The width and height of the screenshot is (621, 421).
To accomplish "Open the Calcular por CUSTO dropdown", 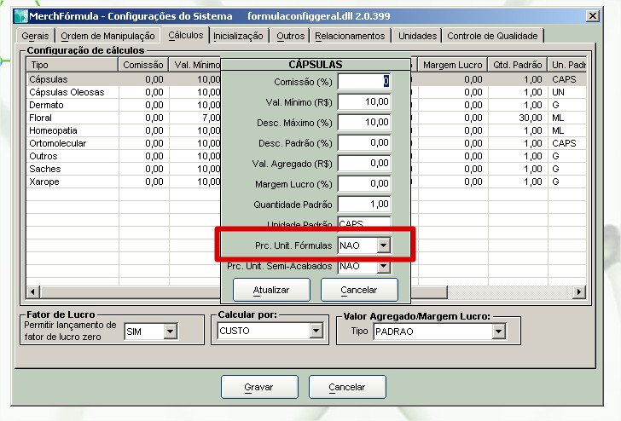I will pos(316,331).
